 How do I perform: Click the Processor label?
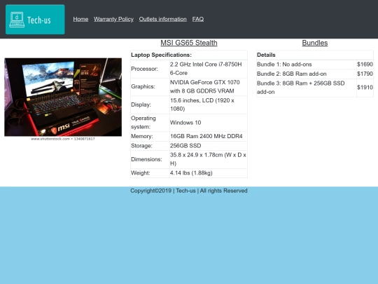click(x=144, y=69)
